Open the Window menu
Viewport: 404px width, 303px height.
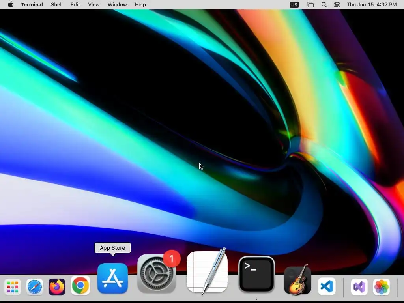click(117, 5)
